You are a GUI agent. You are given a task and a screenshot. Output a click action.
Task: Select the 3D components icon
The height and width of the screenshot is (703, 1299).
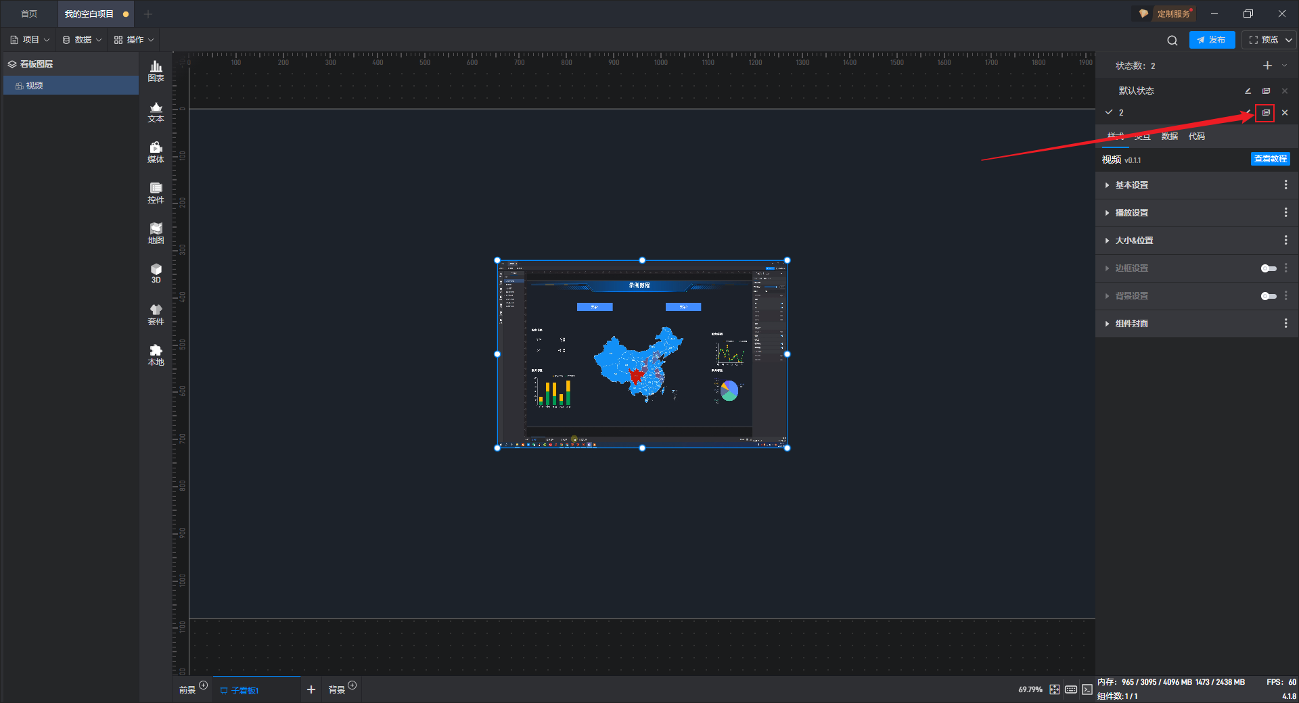point(156,273)
